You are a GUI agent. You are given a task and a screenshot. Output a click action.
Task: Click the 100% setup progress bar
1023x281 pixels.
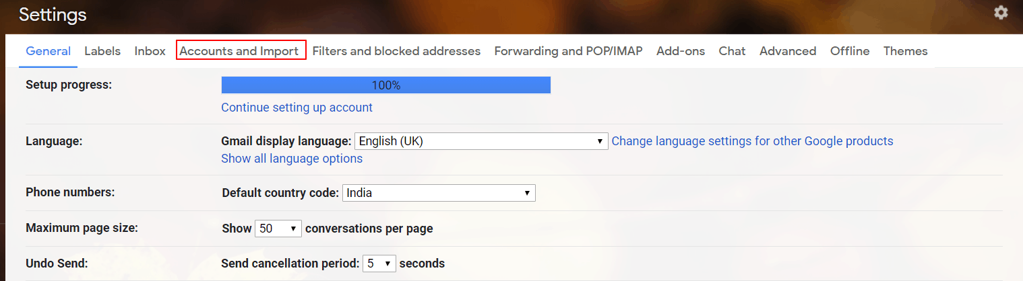coord(385,85)
